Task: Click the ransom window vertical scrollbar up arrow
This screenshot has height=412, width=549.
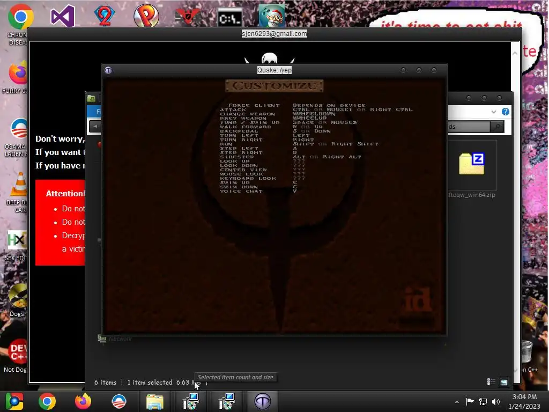Action: click(515, 53)
